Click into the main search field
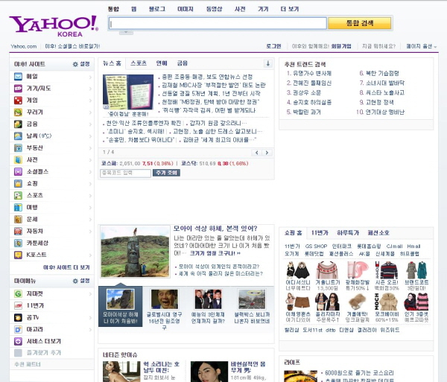Viewport: 447px width, 382px height. (218, 23)
